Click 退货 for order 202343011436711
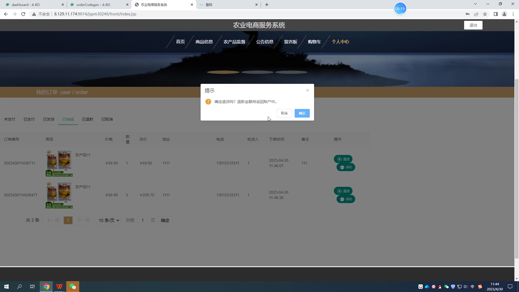 (x=343, y=159)
